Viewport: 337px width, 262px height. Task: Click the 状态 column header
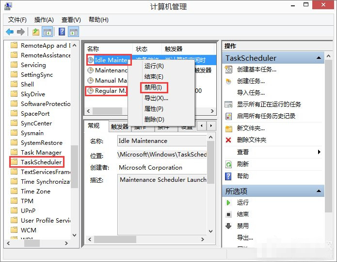(147, 49)
